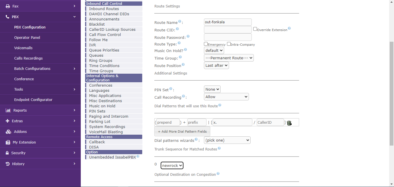Check the Emergency route type box
Screen dimensions: 394x187
click(x=206, y=44)
